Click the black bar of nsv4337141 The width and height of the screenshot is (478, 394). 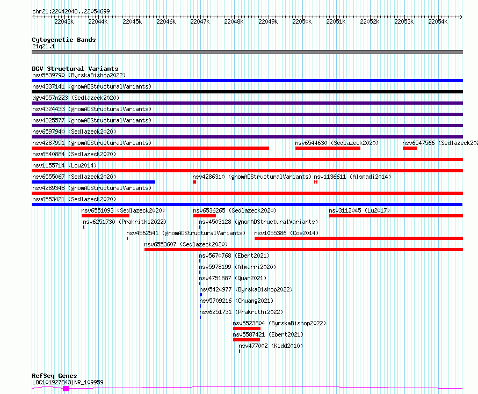tap(247, 92)
